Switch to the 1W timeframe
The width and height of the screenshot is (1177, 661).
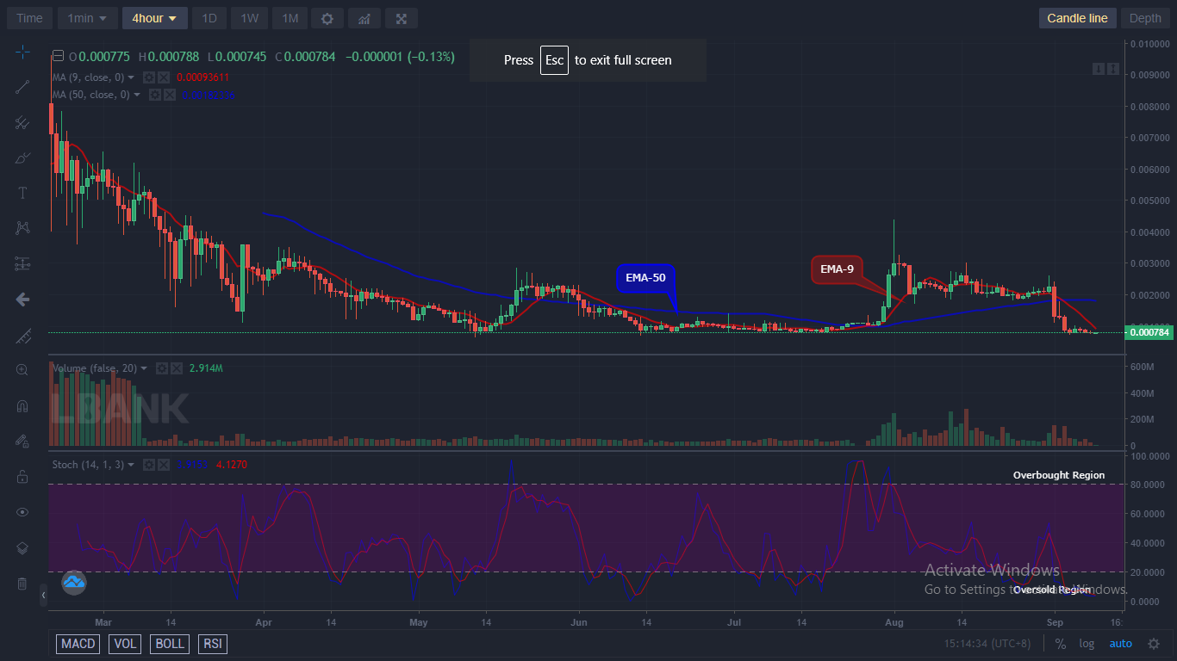(249, 18)
